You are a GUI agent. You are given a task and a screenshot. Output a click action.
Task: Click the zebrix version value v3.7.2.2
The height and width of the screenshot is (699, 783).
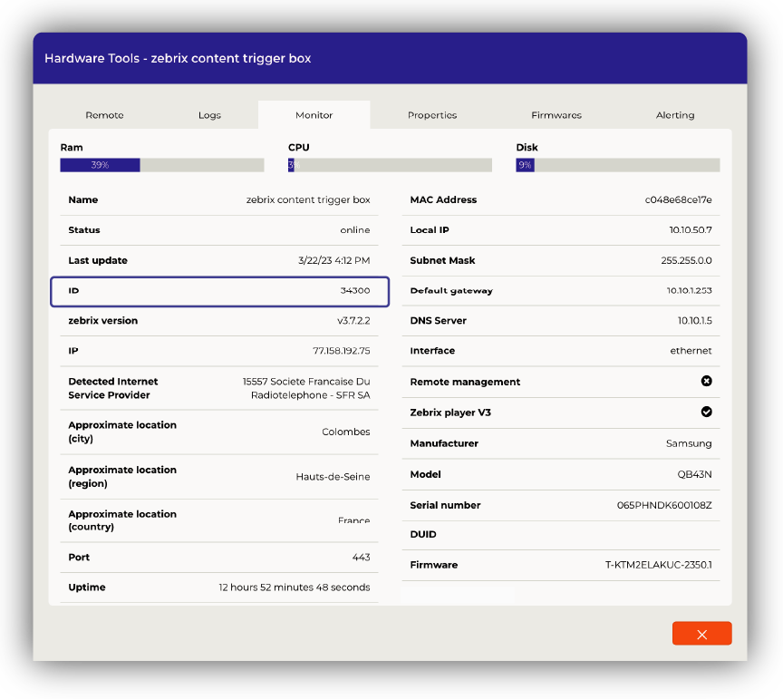(x=353, y=321)
